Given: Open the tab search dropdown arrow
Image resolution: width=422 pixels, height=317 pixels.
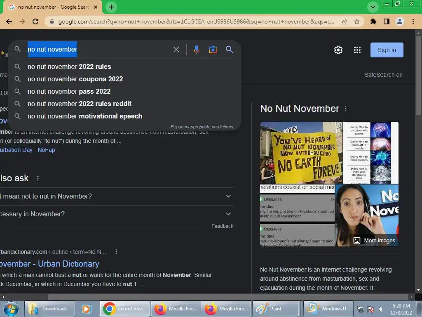Looking at the screenshot, I should (373, 7).
